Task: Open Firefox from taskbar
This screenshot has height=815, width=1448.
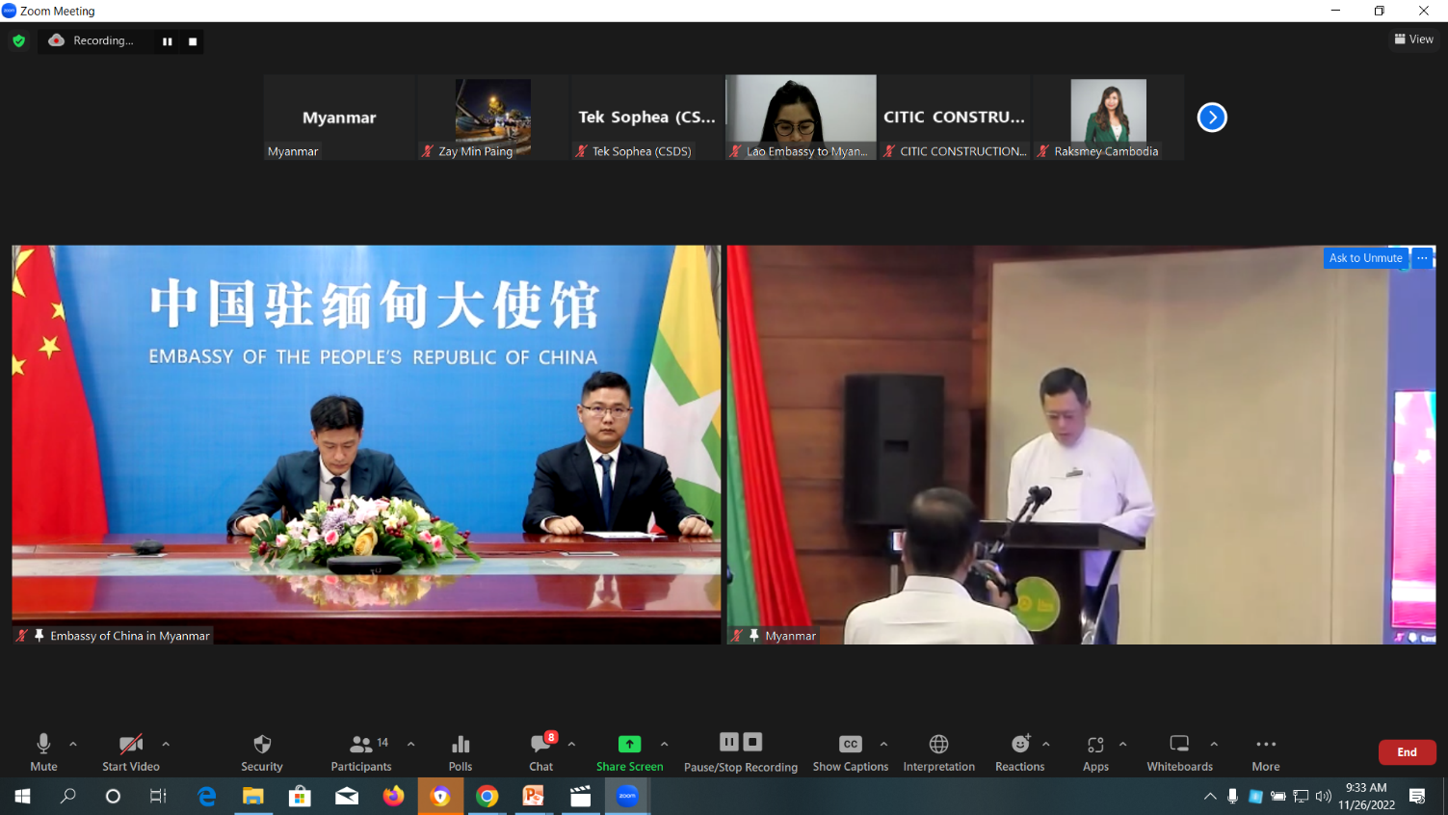Action: pos(393,796)
